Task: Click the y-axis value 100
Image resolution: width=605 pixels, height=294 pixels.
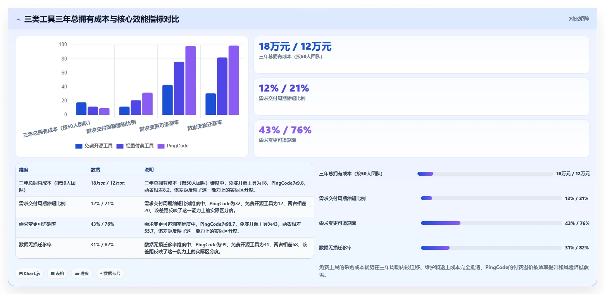Action: tap(63, 45)
